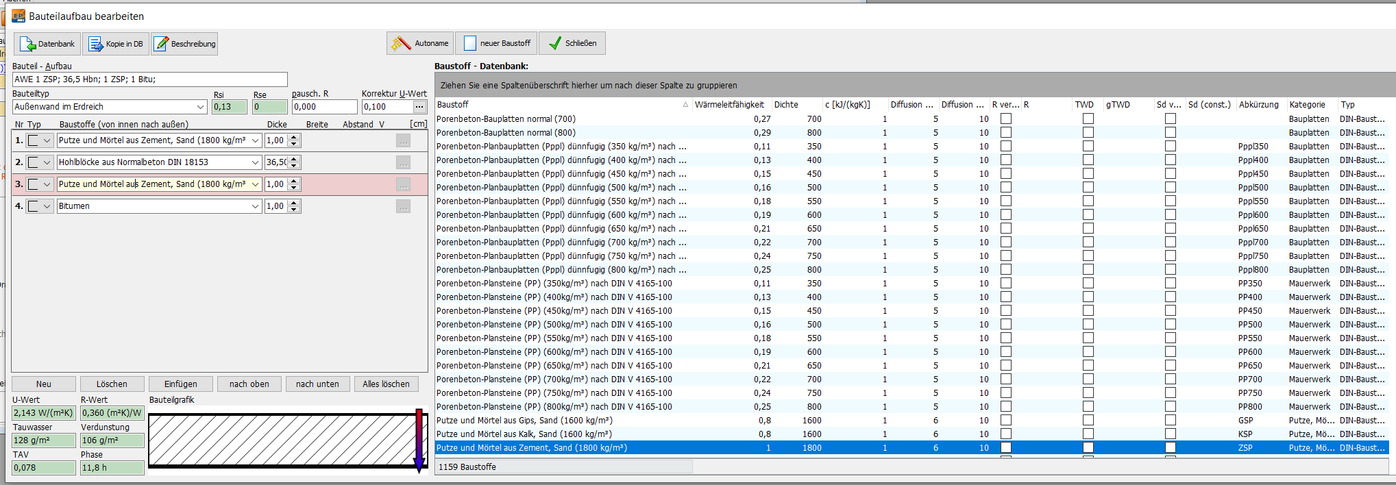The width and height of the screenshot is (1396, 485).
Task: Toggle R ver... checkbox for Porenbeton-Bauplatten normal (700)
Action: coord(1006,119)
